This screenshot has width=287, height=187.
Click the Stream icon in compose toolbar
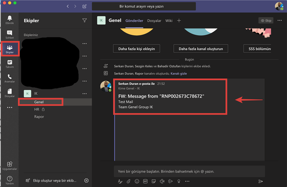pyautogui.click(x=170, y=181)
